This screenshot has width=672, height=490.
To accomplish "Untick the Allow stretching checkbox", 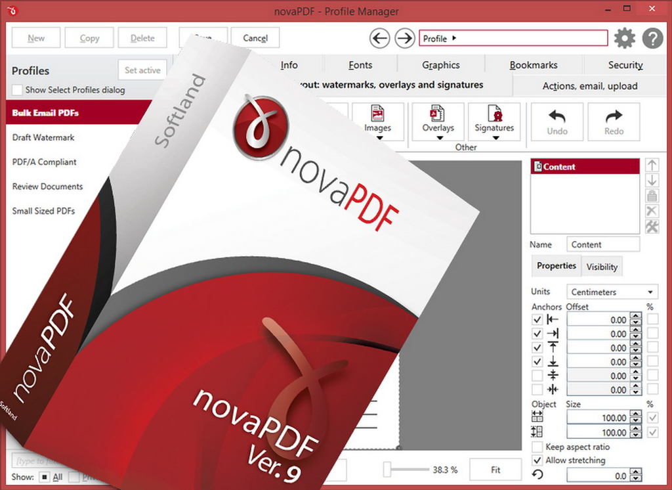I will (537, 460).
